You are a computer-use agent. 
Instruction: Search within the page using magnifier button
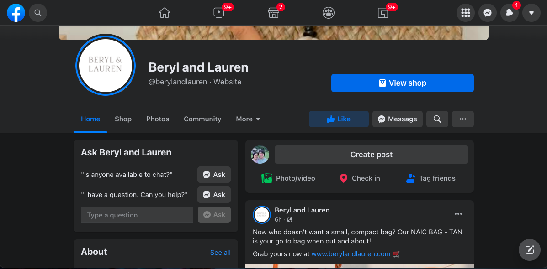(437, 119)
